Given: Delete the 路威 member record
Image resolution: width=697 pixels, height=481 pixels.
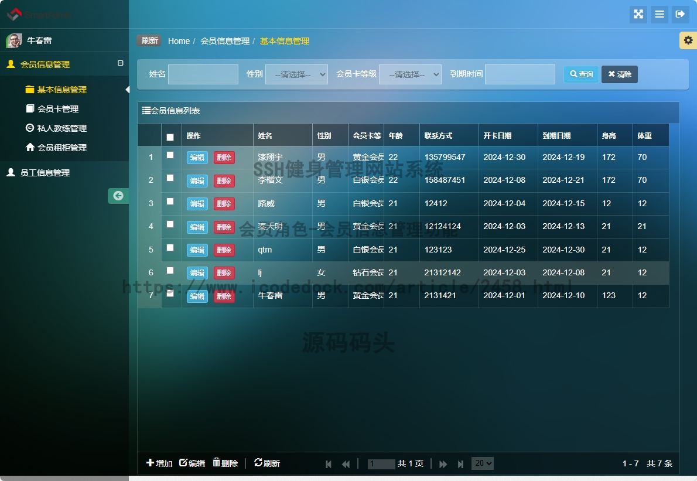Looking at the screenshot, I should pyautogui.click(x=224, y=204).
